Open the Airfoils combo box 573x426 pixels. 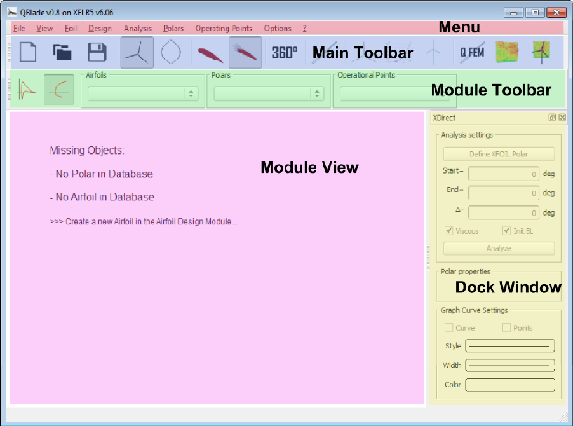(143, 93)
